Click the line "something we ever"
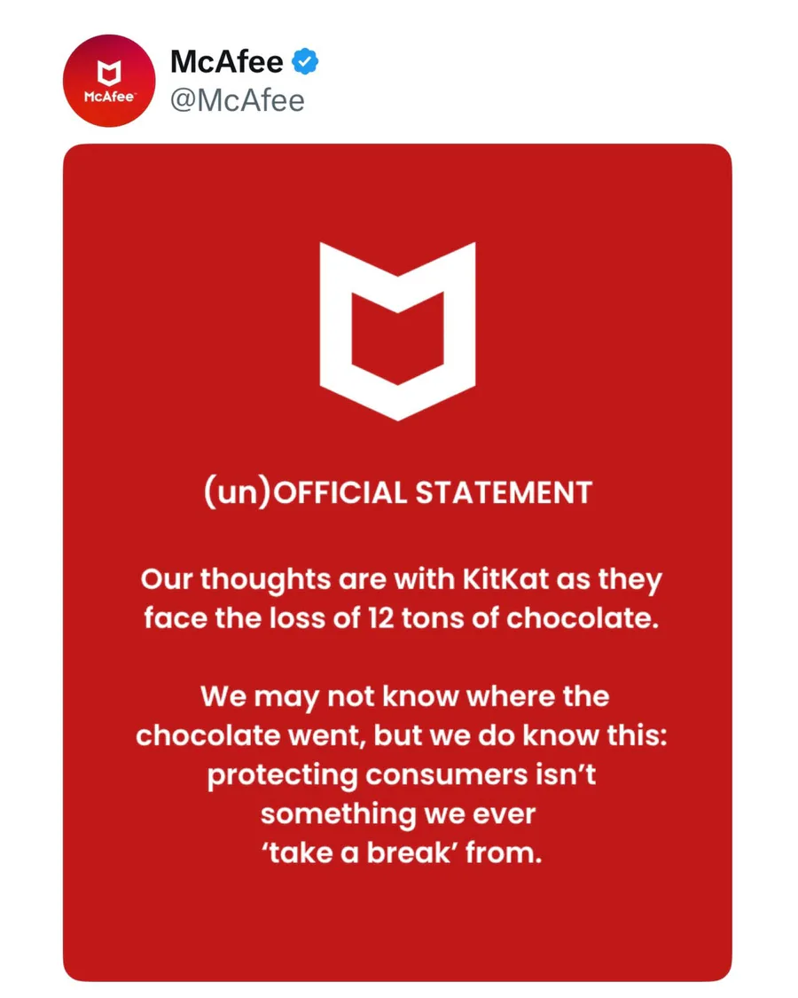Viewport: 798px width, 998px height. pos(399,813)
